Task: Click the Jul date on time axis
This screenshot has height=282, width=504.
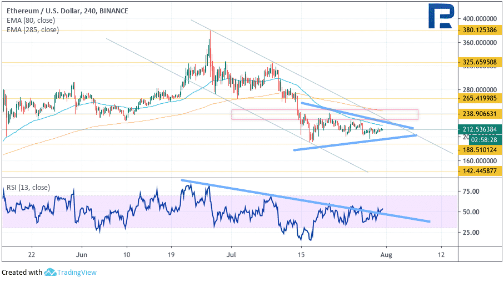Action: click(231, 255)
